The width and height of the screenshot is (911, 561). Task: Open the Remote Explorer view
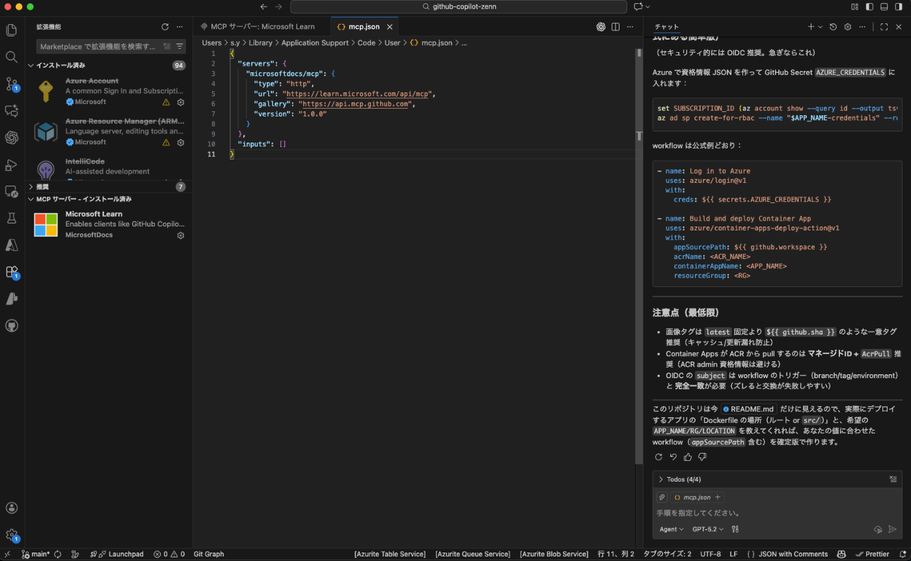(x=12, y=191)
